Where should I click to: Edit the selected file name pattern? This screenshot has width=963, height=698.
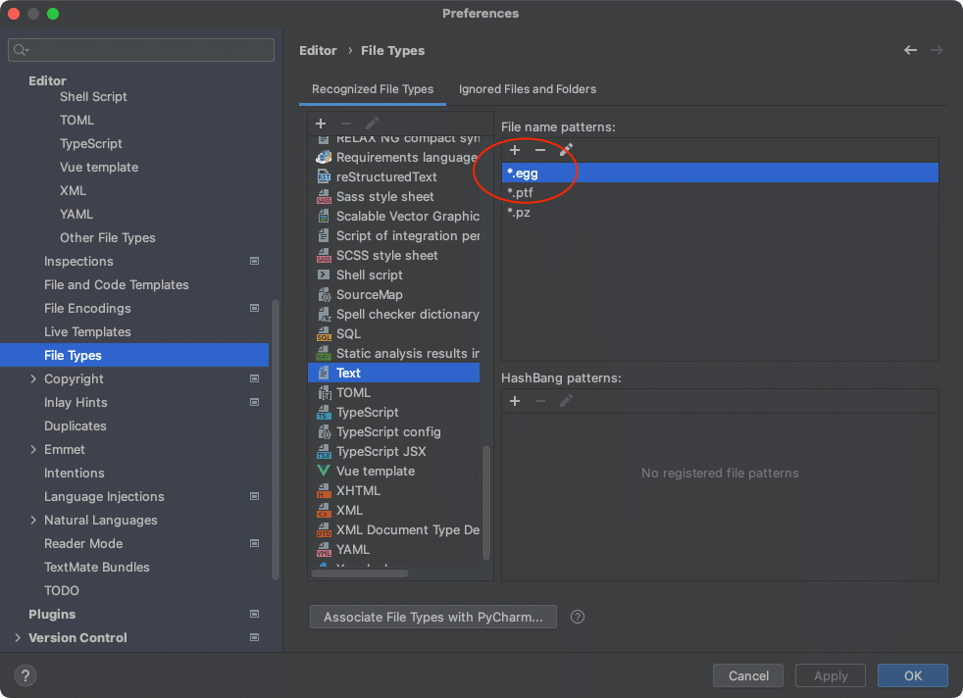click(x=566, y=150)
